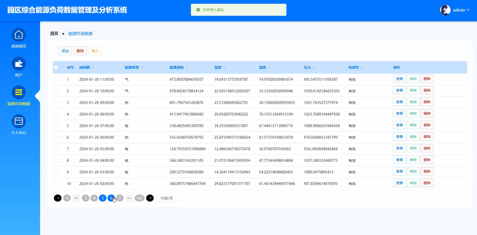Click the 添加 button
Image resolution: width=477 pixels, height=235 pixels.
pos(65,51)
